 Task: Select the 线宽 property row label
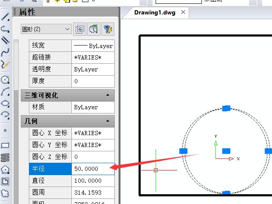(50, 46)
